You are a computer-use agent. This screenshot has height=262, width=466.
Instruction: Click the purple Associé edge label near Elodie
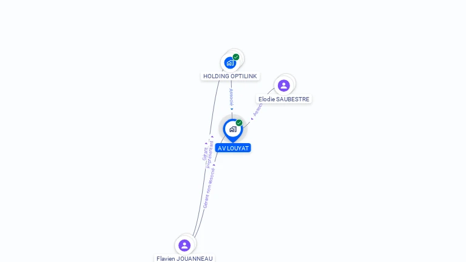click(x=257, y=110)
